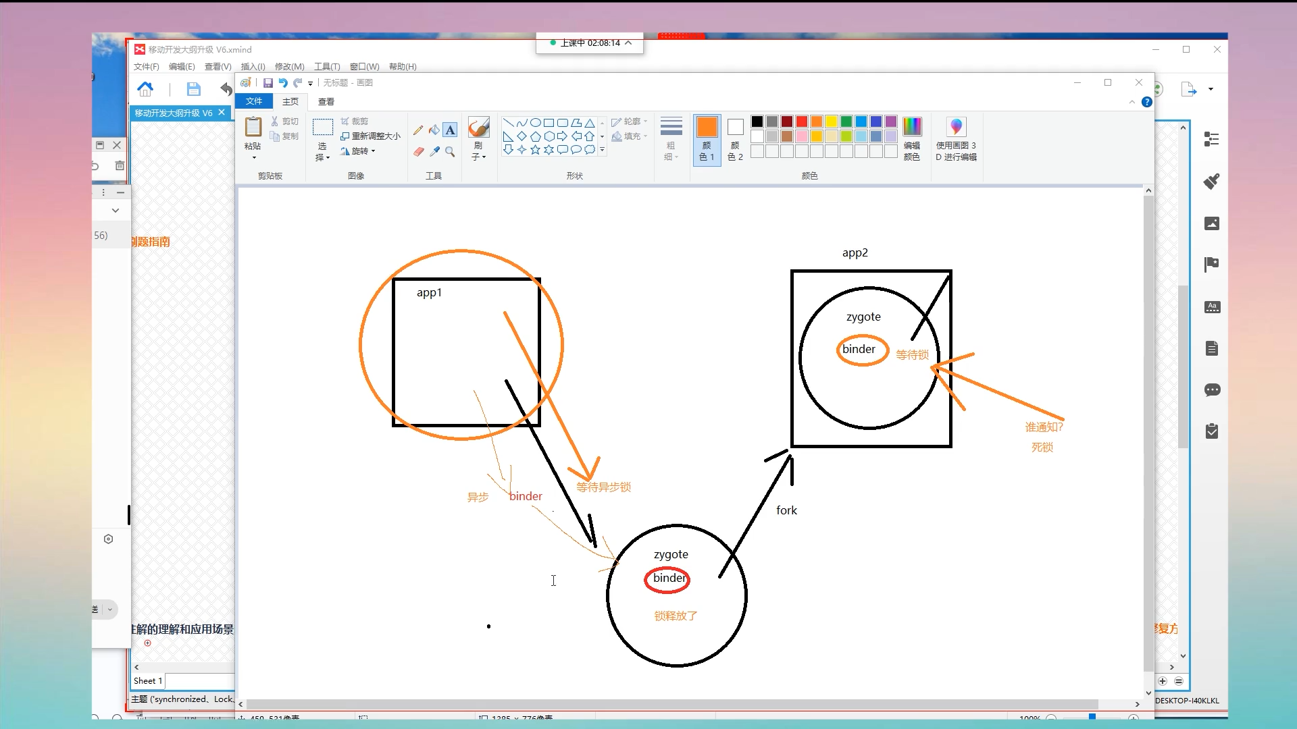Open the View tab in Paint ribbon
Image resolution: width=1297 pixels, height=729 pixels.
tap(326, 101)
